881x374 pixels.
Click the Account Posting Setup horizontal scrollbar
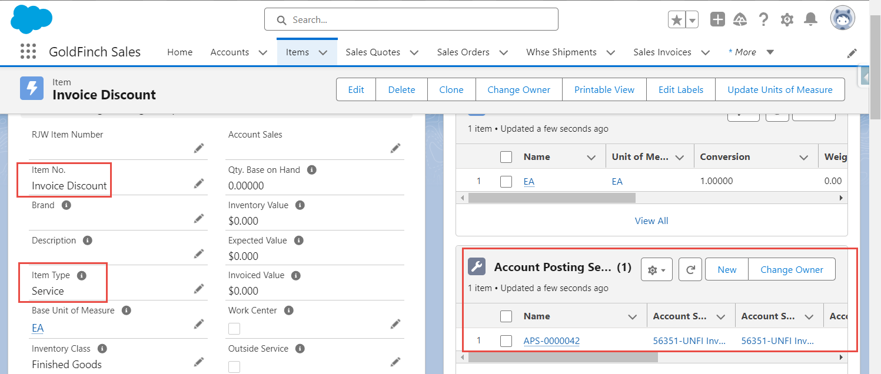click(x=563, y=357)
